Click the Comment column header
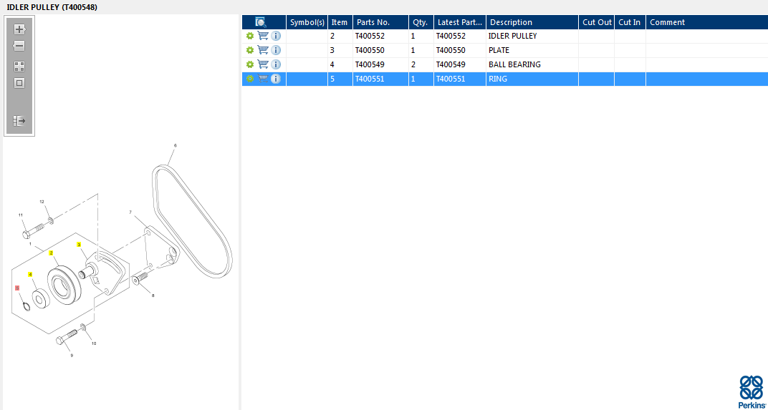 coord(707,22)
